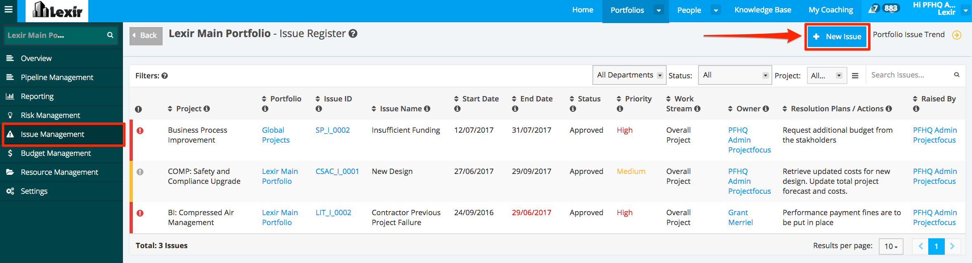Expand the People dropdown arrow
This screenshot has height=263, width=972.
(x=716, y=10)
